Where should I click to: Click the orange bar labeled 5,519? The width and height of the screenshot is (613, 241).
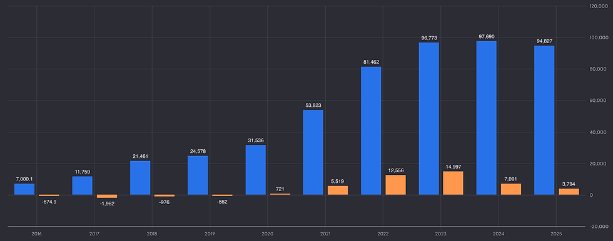[338, 190]
